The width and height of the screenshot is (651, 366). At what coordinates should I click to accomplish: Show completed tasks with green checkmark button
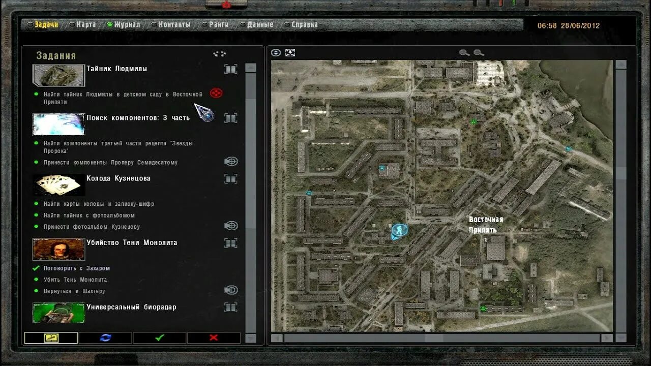pos(160,338)
